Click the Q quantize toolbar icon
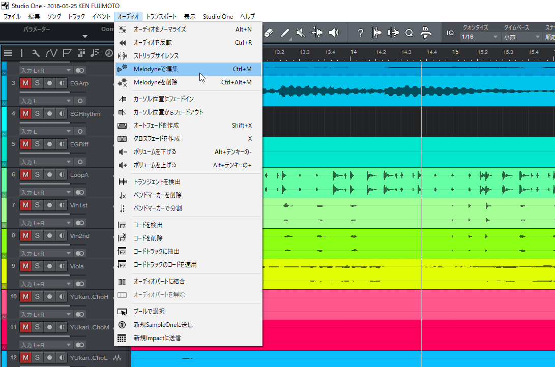This screenshot has width=555, height=367. [x=409, y=33]
